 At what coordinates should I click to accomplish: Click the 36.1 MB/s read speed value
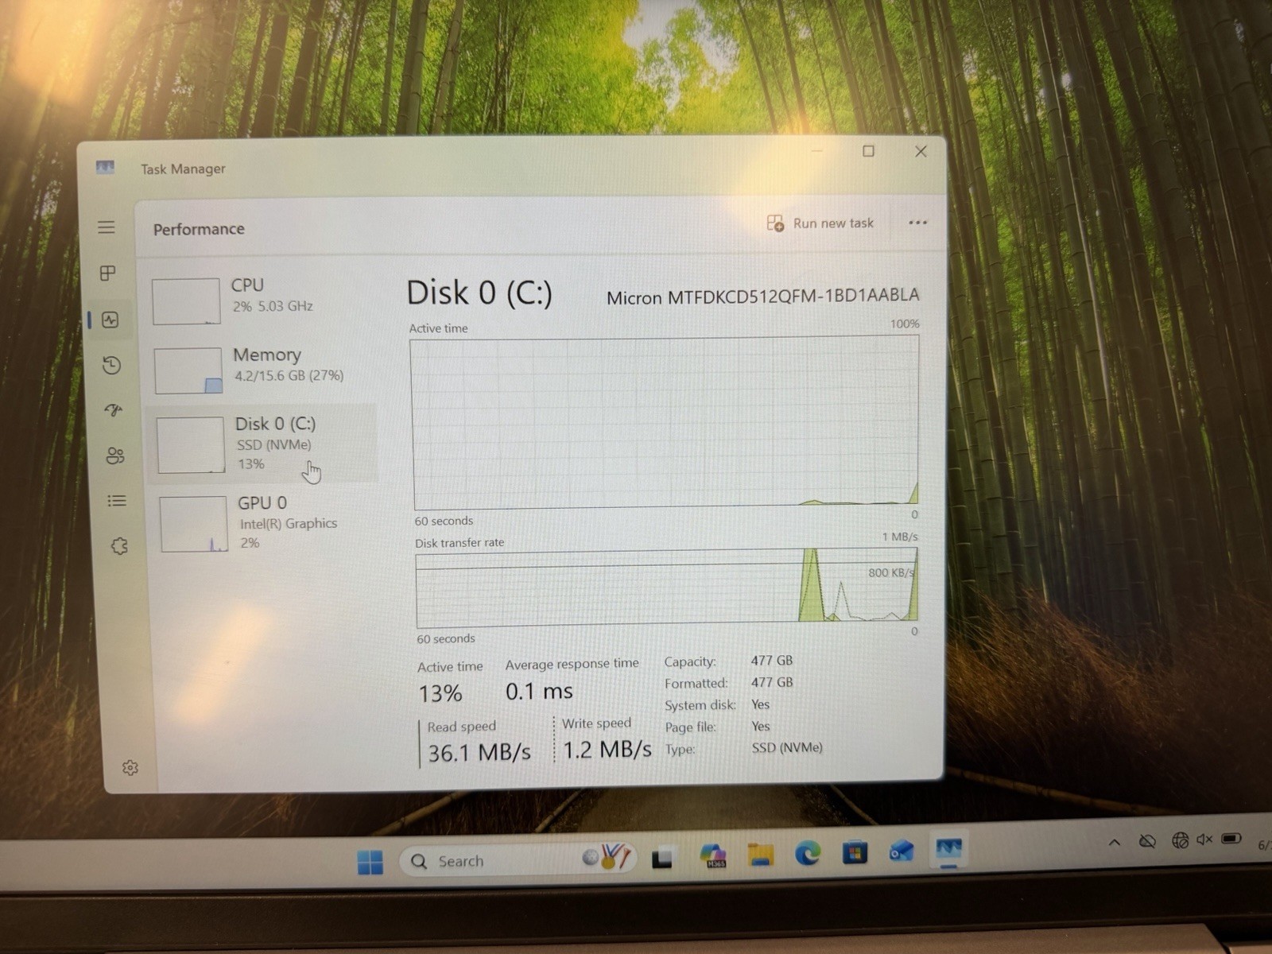(479, 752)
